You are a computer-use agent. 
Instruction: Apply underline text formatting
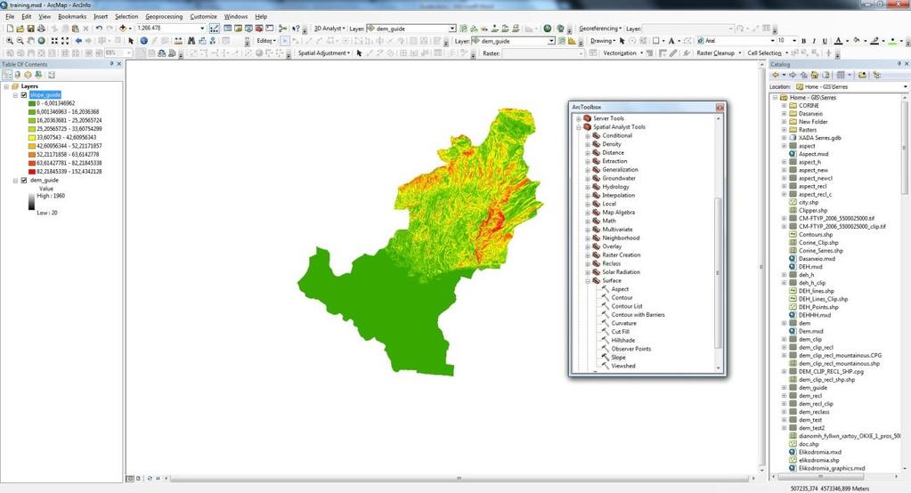point(825,41)
